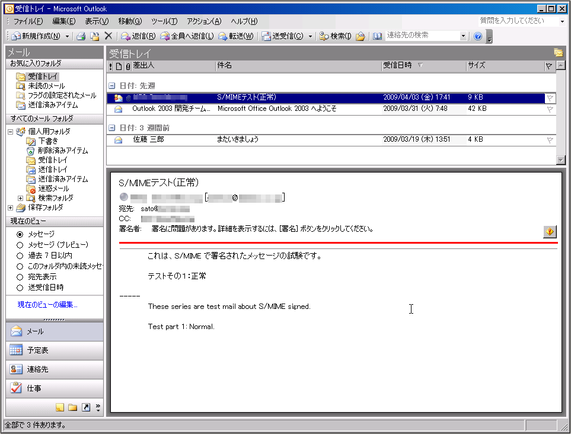This screenshot has height=434, width=571.
Task: Select メッセージ view radio button
Action: (x=20, y=234)
